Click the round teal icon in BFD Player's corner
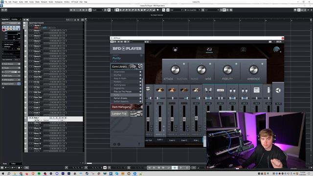Viewport: 313px width, 176px height. pyautogui.click(x=276, y=49)
